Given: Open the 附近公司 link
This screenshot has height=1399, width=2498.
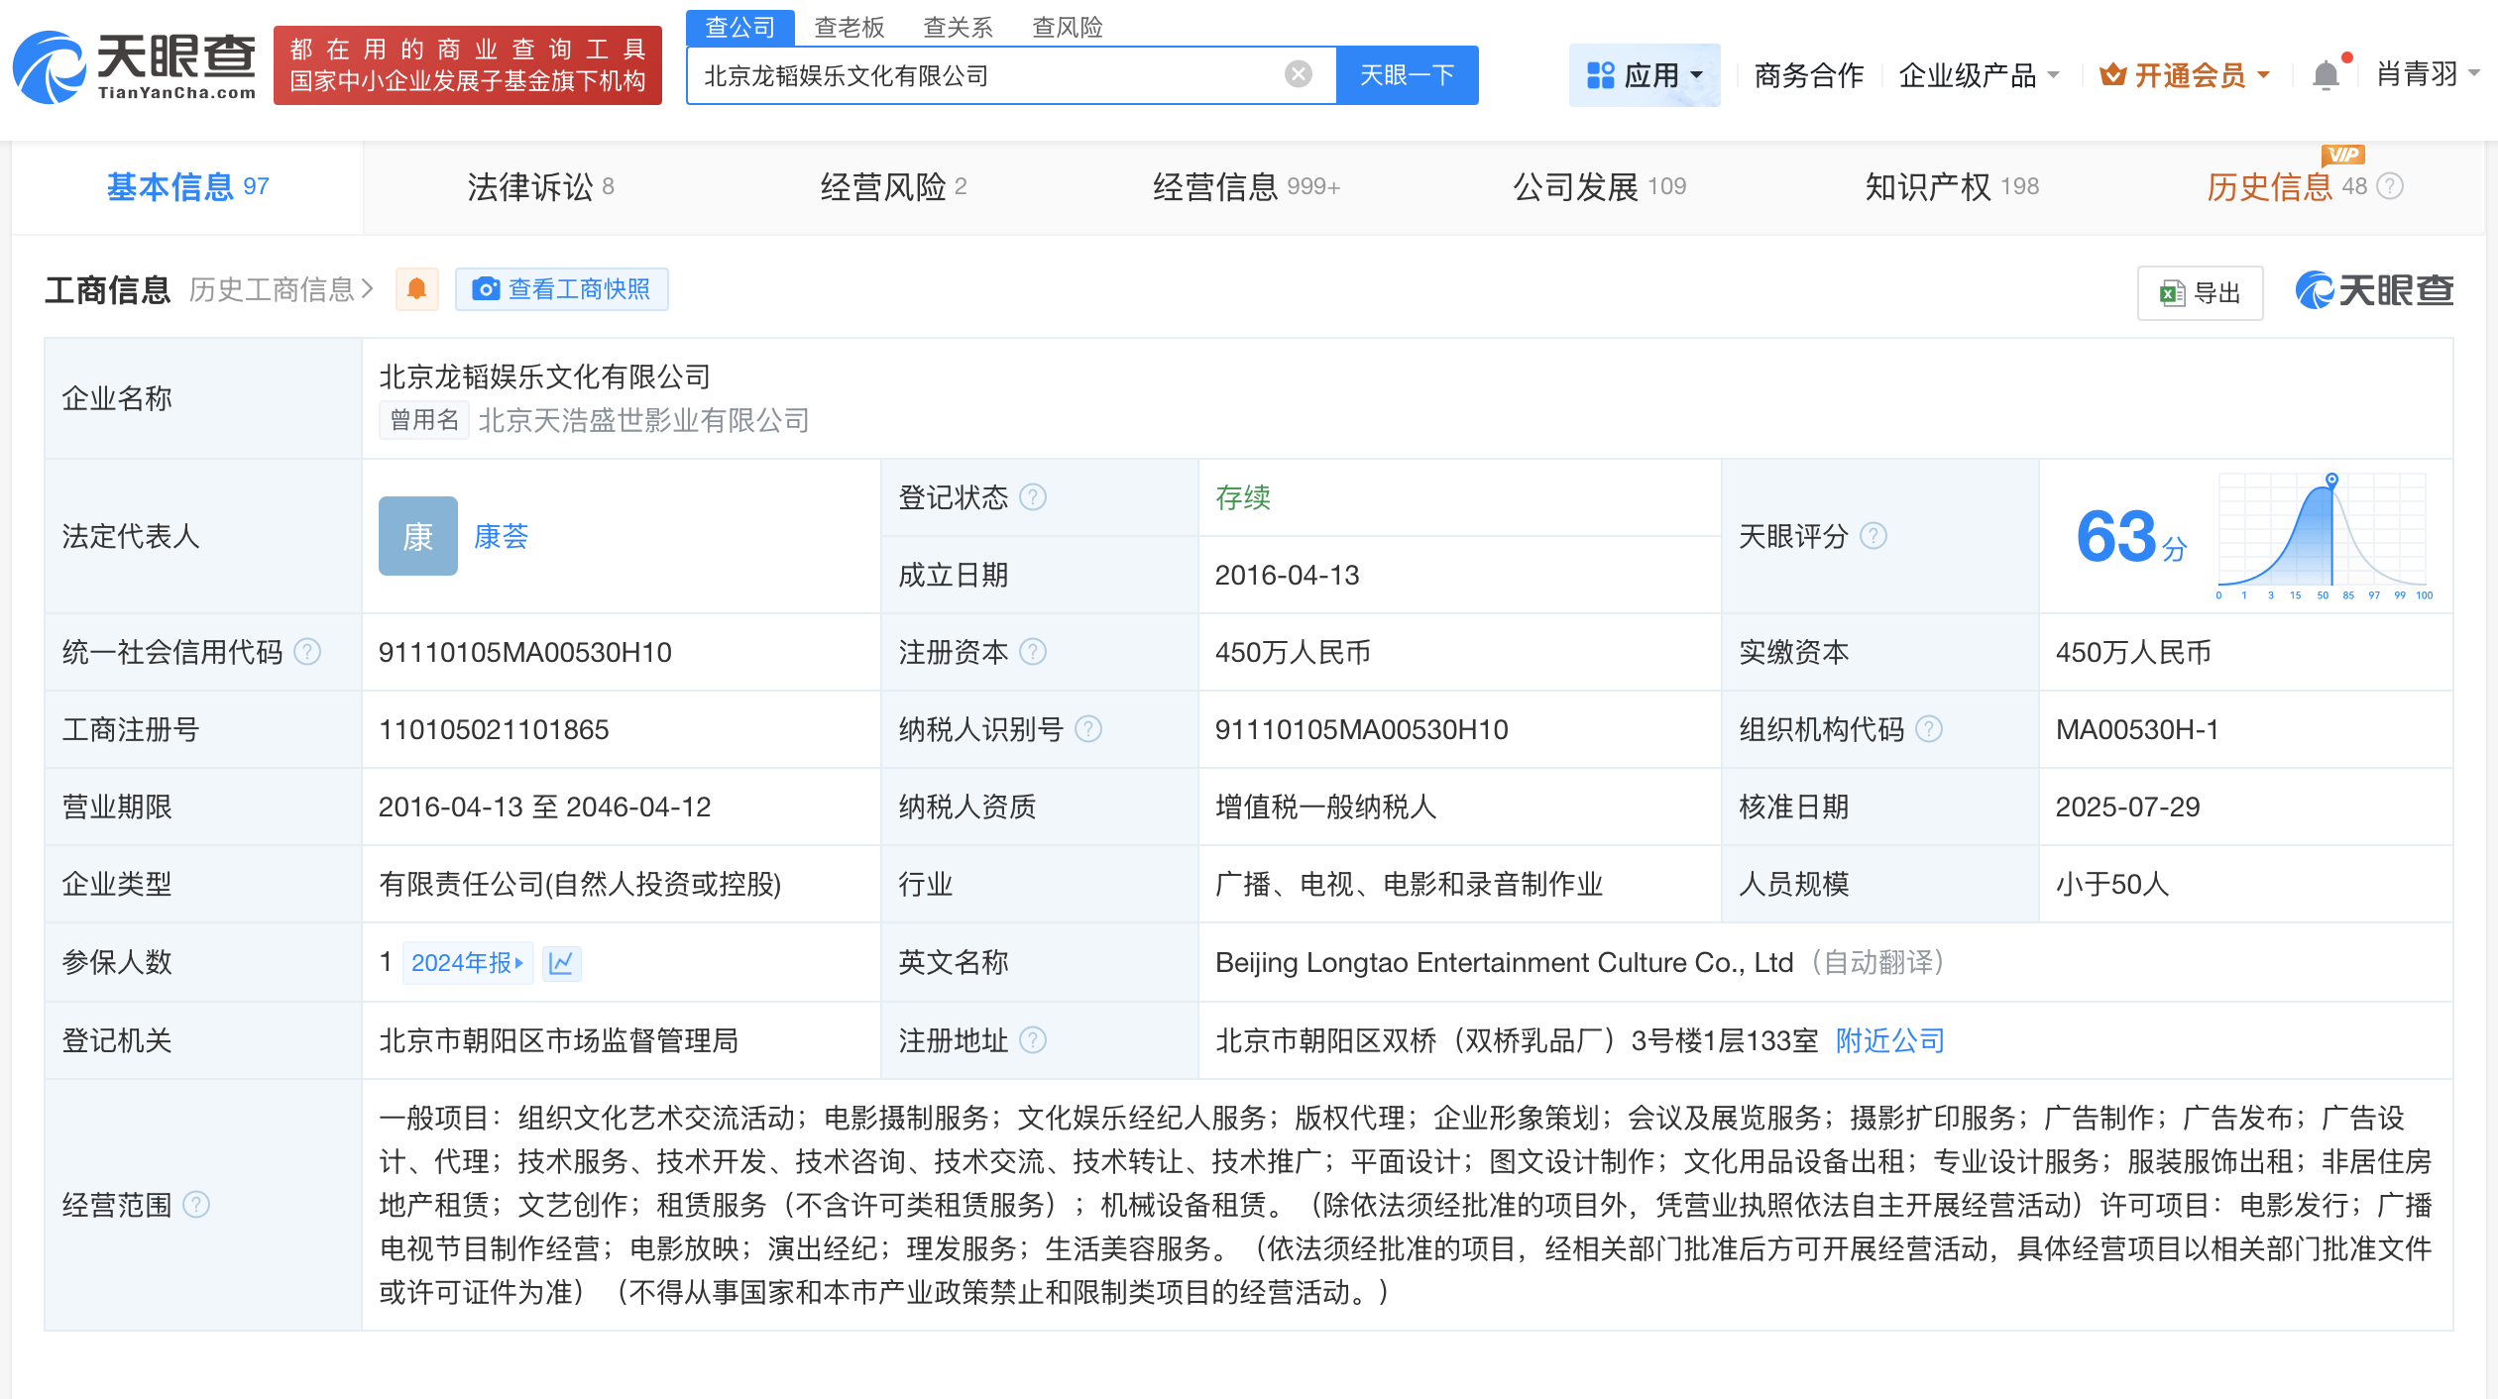Looking at the screenshot, I should (1887, 1040).
